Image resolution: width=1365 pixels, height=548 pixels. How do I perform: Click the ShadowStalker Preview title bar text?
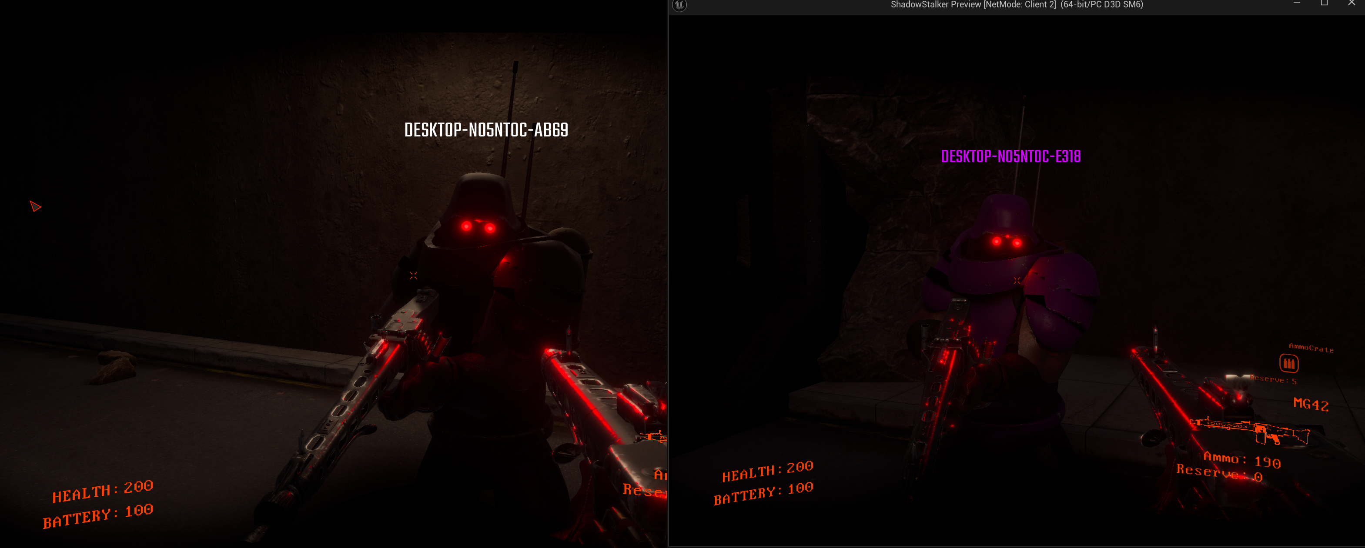(1016, 5)
